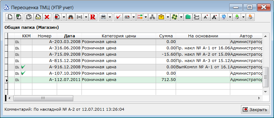Click the small card/label toolbar icon
Screen dimensions: 274x118
pyautogui.click(x=127, y=17)
